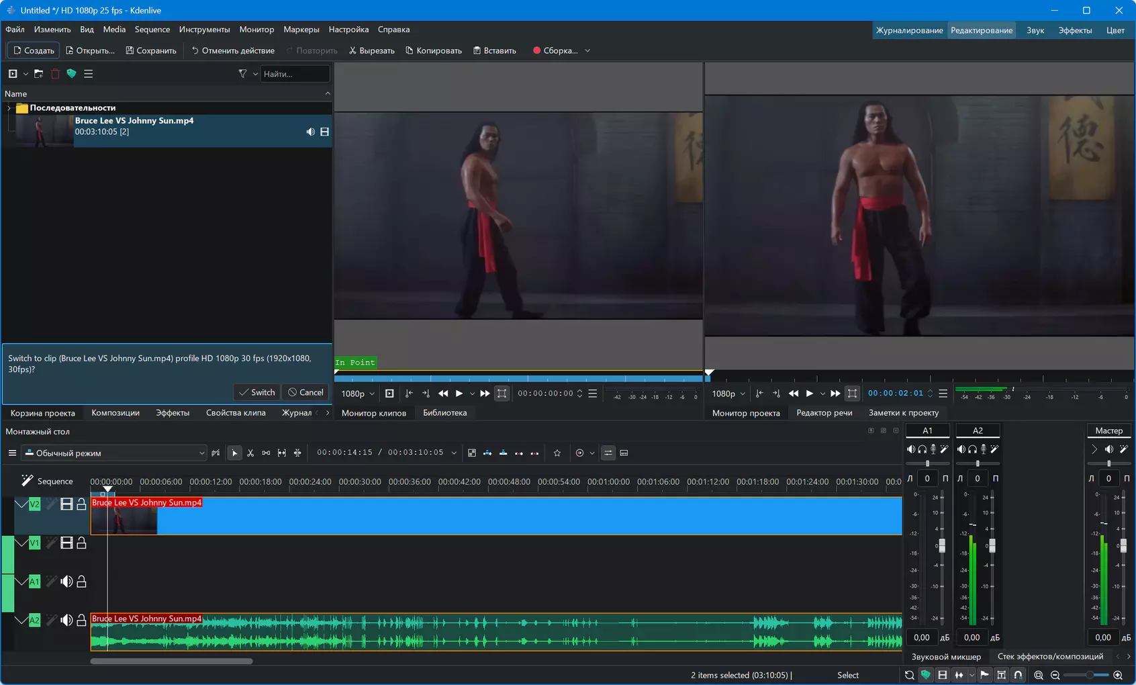Click zoom in magnifier in status bar
This screenshot has width=1136, height=685.
tap(1118, 675)
